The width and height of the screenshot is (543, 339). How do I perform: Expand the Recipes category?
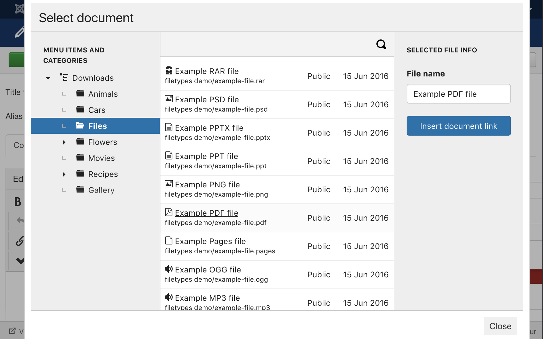click(x=64, y=174)
